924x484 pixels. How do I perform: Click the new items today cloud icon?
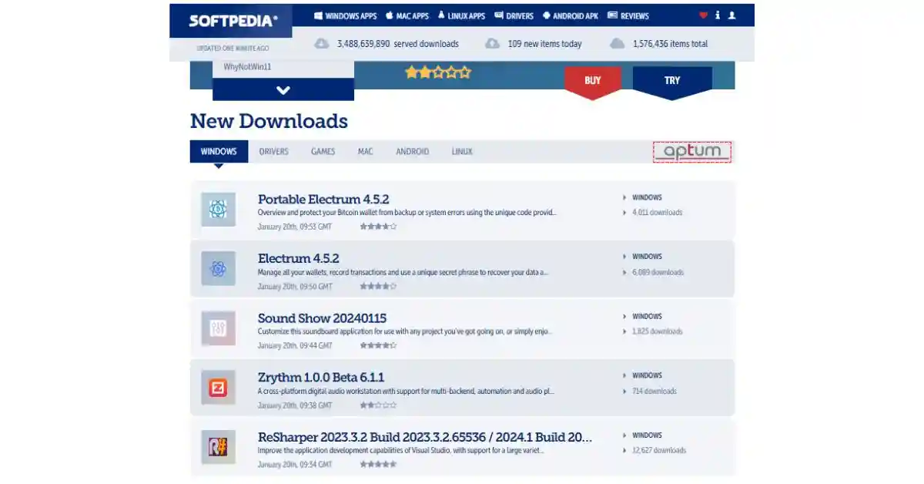pos(492,44)
